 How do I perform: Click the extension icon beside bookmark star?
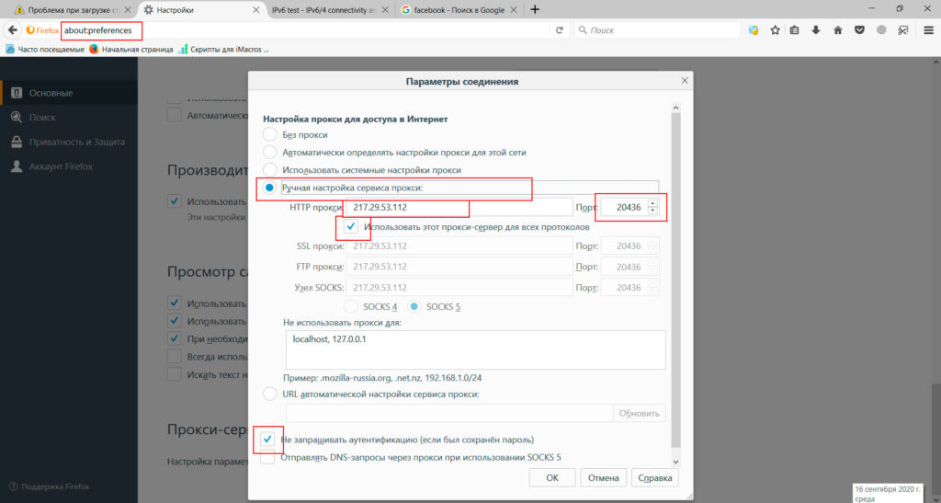[x=754, y=30]
